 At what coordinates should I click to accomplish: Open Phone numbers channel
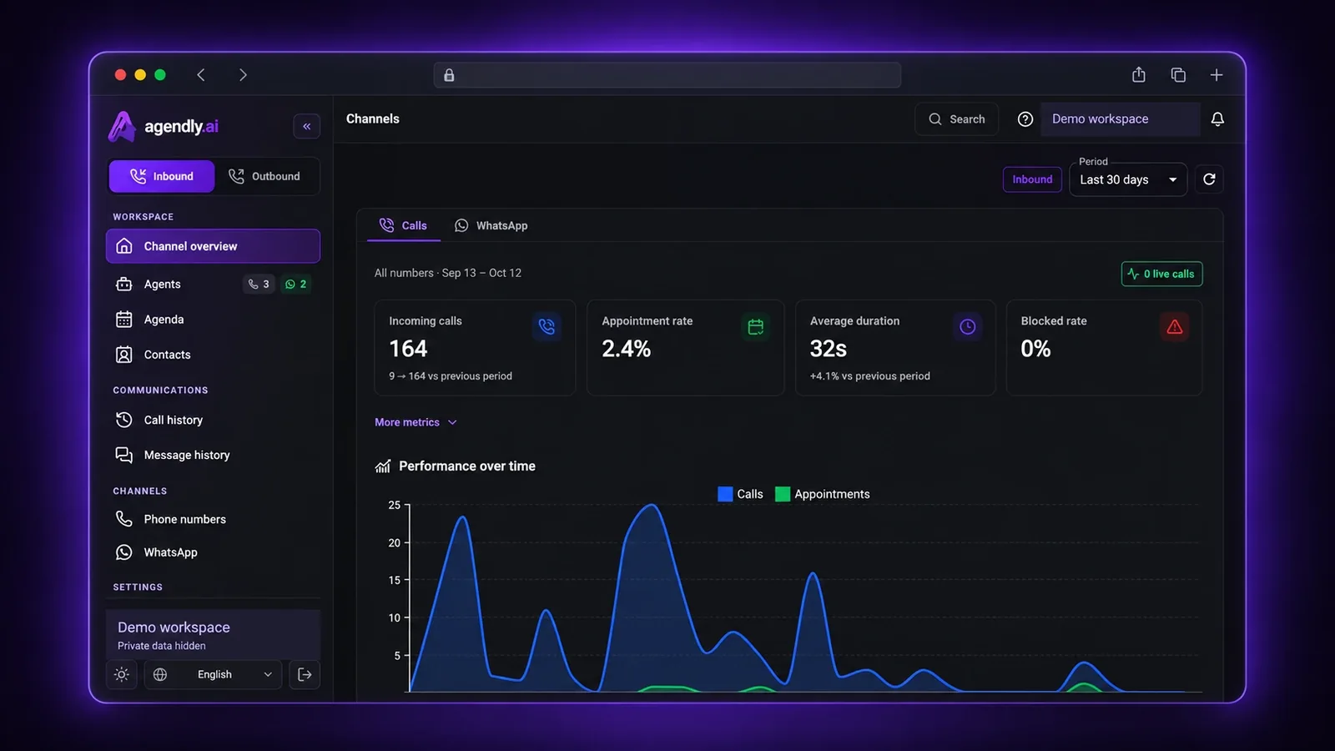tap(213, 519)
